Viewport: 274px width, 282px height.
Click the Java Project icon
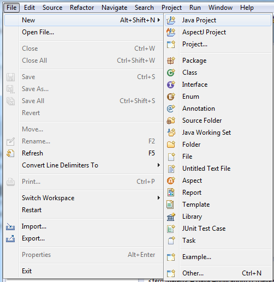click(x=171, y=20)
